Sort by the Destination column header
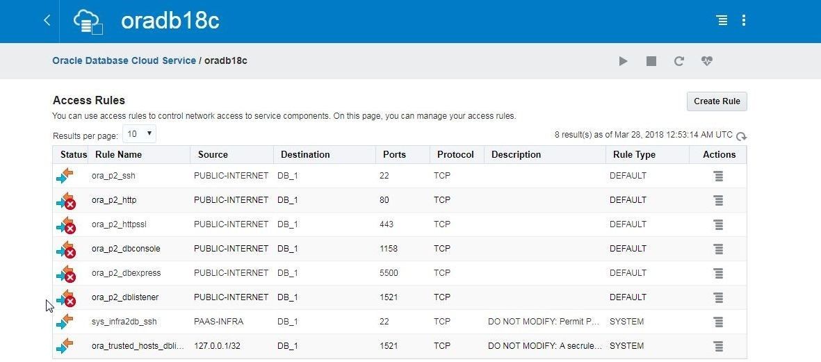 [305, 155]
